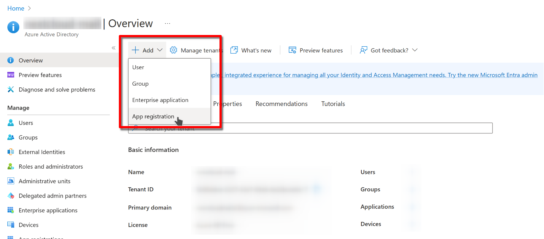Screen dimensions: 544x239
Task: Select App registration from Add menu
Action: pyautogui.click(x=153, y=117)
